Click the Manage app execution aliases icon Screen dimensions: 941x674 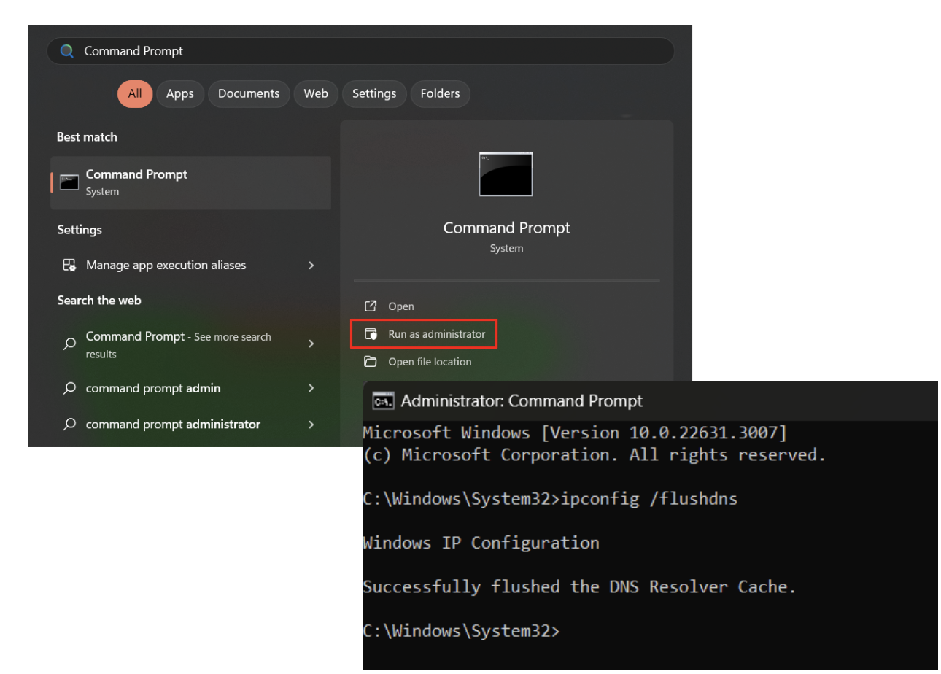click(x=69, y=265)
